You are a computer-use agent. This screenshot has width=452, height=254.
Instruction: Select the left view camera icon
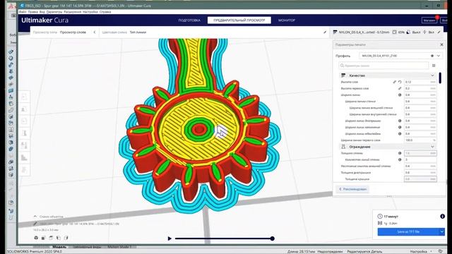click(59, 238)
